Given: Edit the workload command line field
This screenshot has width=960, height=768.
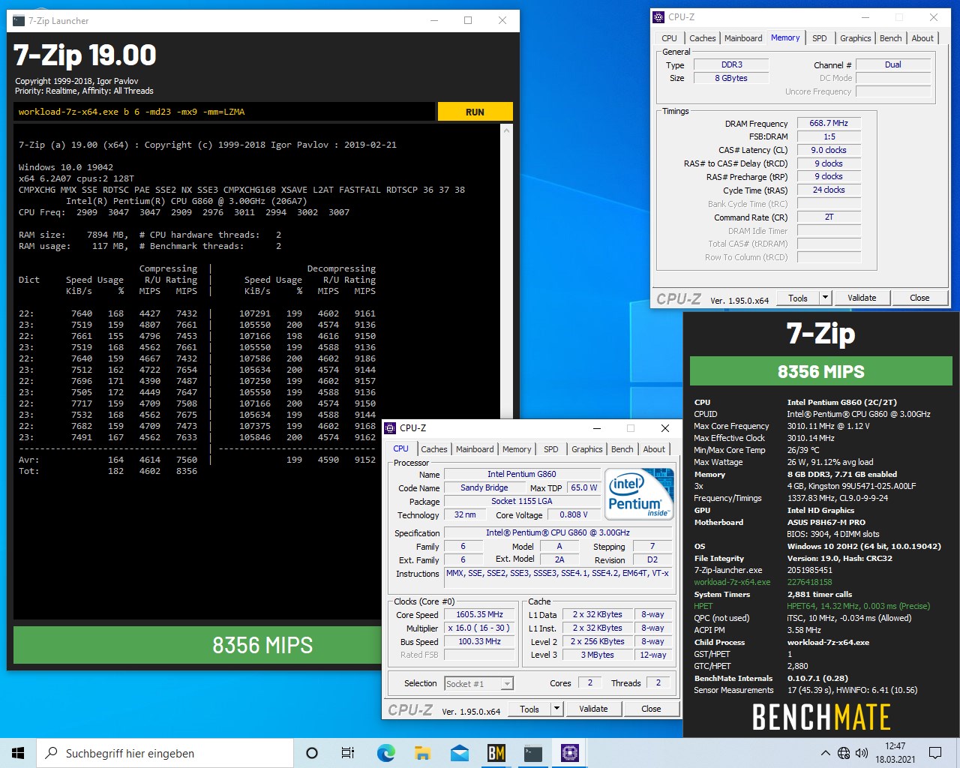Looking at the screenshot, I should (224, 112).
